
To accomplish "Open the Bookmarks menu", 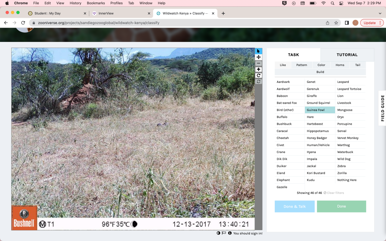I will (x=96, y=3).
